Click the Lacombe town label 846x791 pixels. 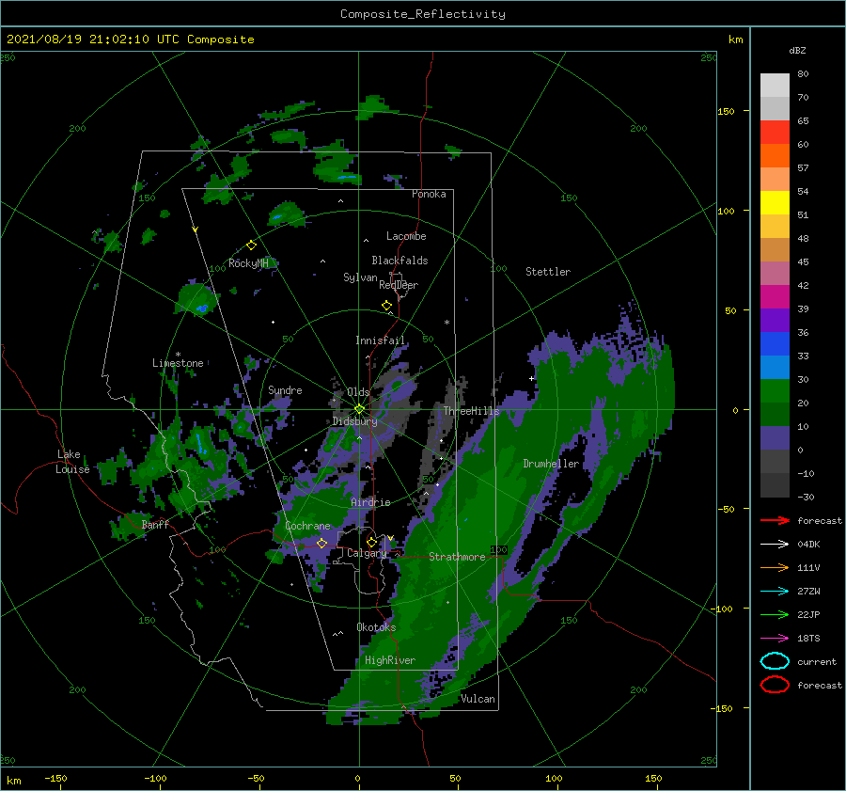point(406,236)
